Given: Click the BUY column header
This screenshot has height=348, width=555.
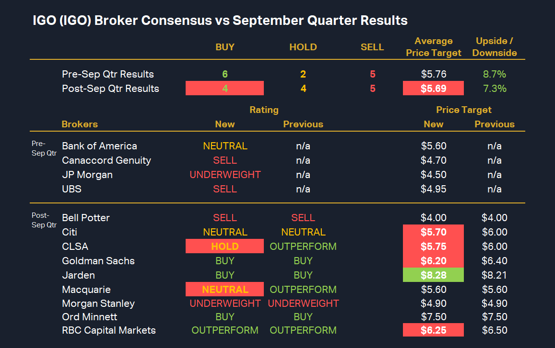Looking at the screenshot, I should point(224,47).
